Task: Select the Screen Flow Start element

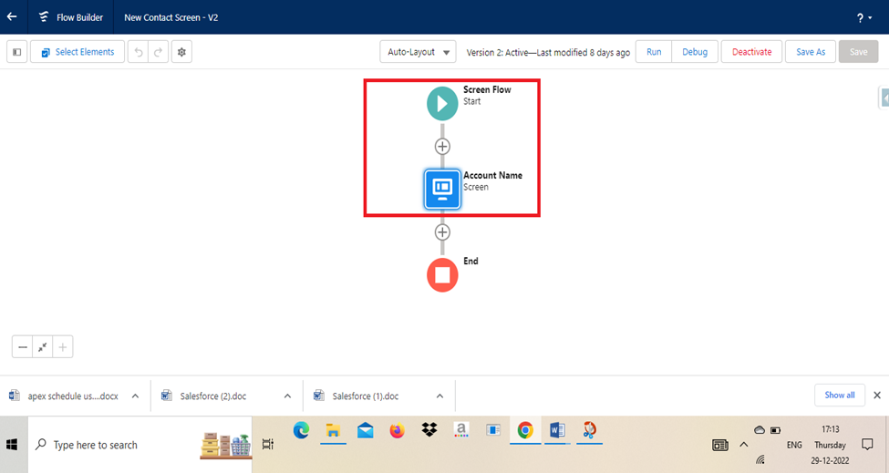Action: [442, 104]
